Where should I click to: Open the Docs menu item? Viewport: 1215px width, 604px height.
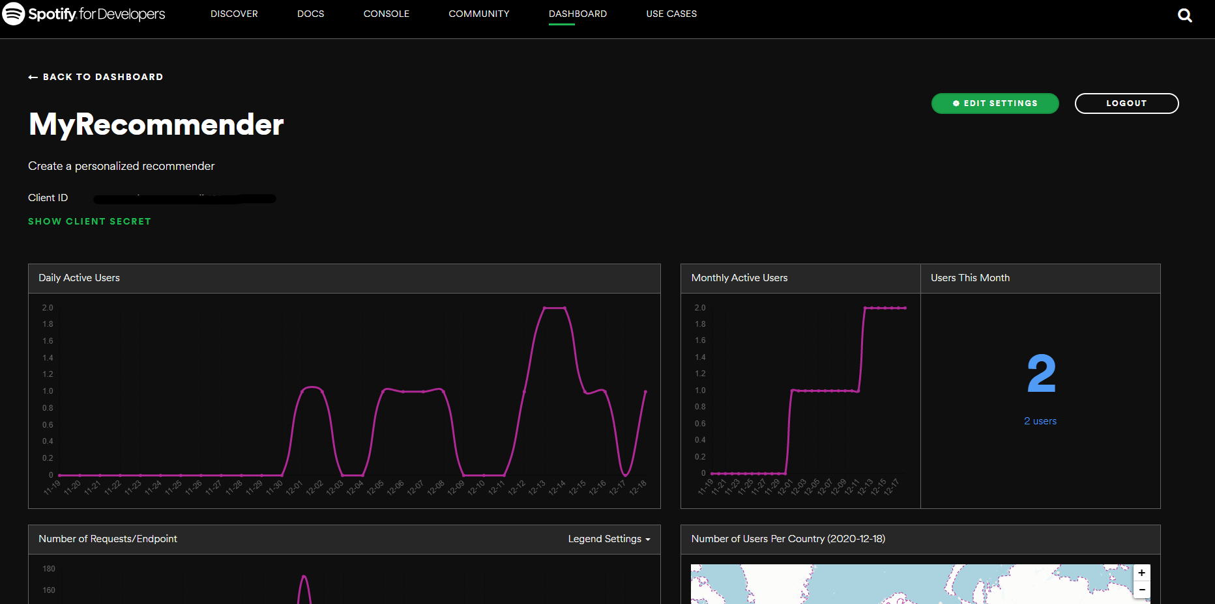[310, 14]
